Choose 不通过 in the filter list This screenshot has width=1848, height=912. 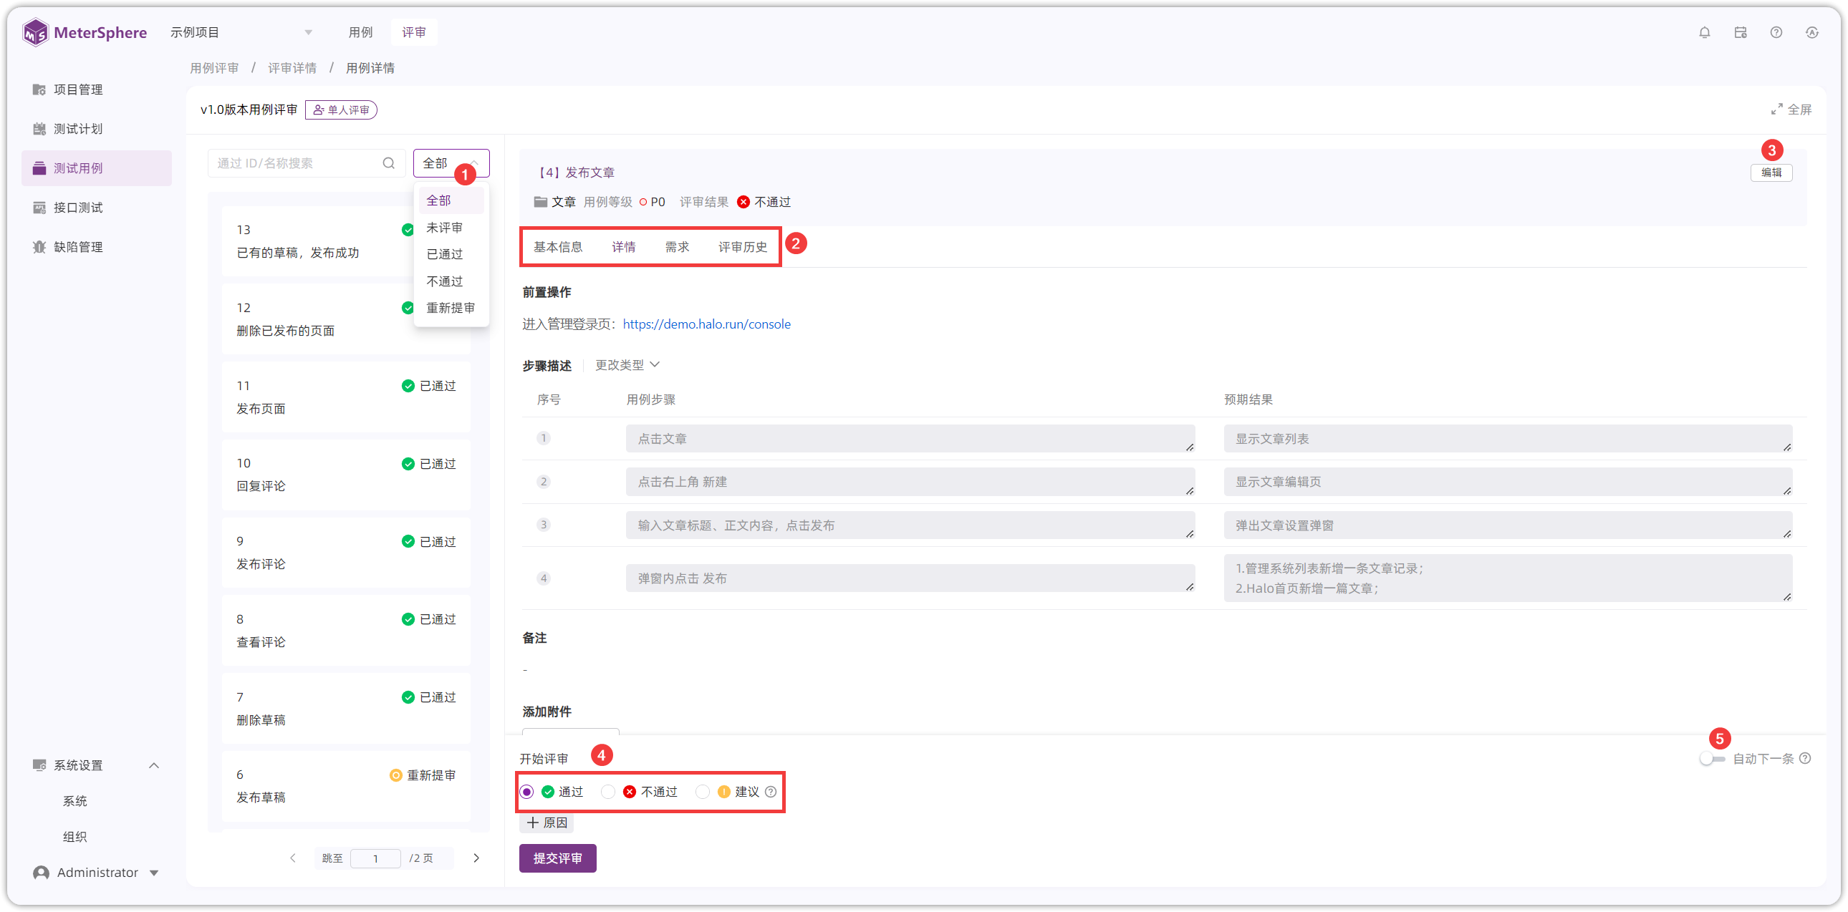coord(451,281)
